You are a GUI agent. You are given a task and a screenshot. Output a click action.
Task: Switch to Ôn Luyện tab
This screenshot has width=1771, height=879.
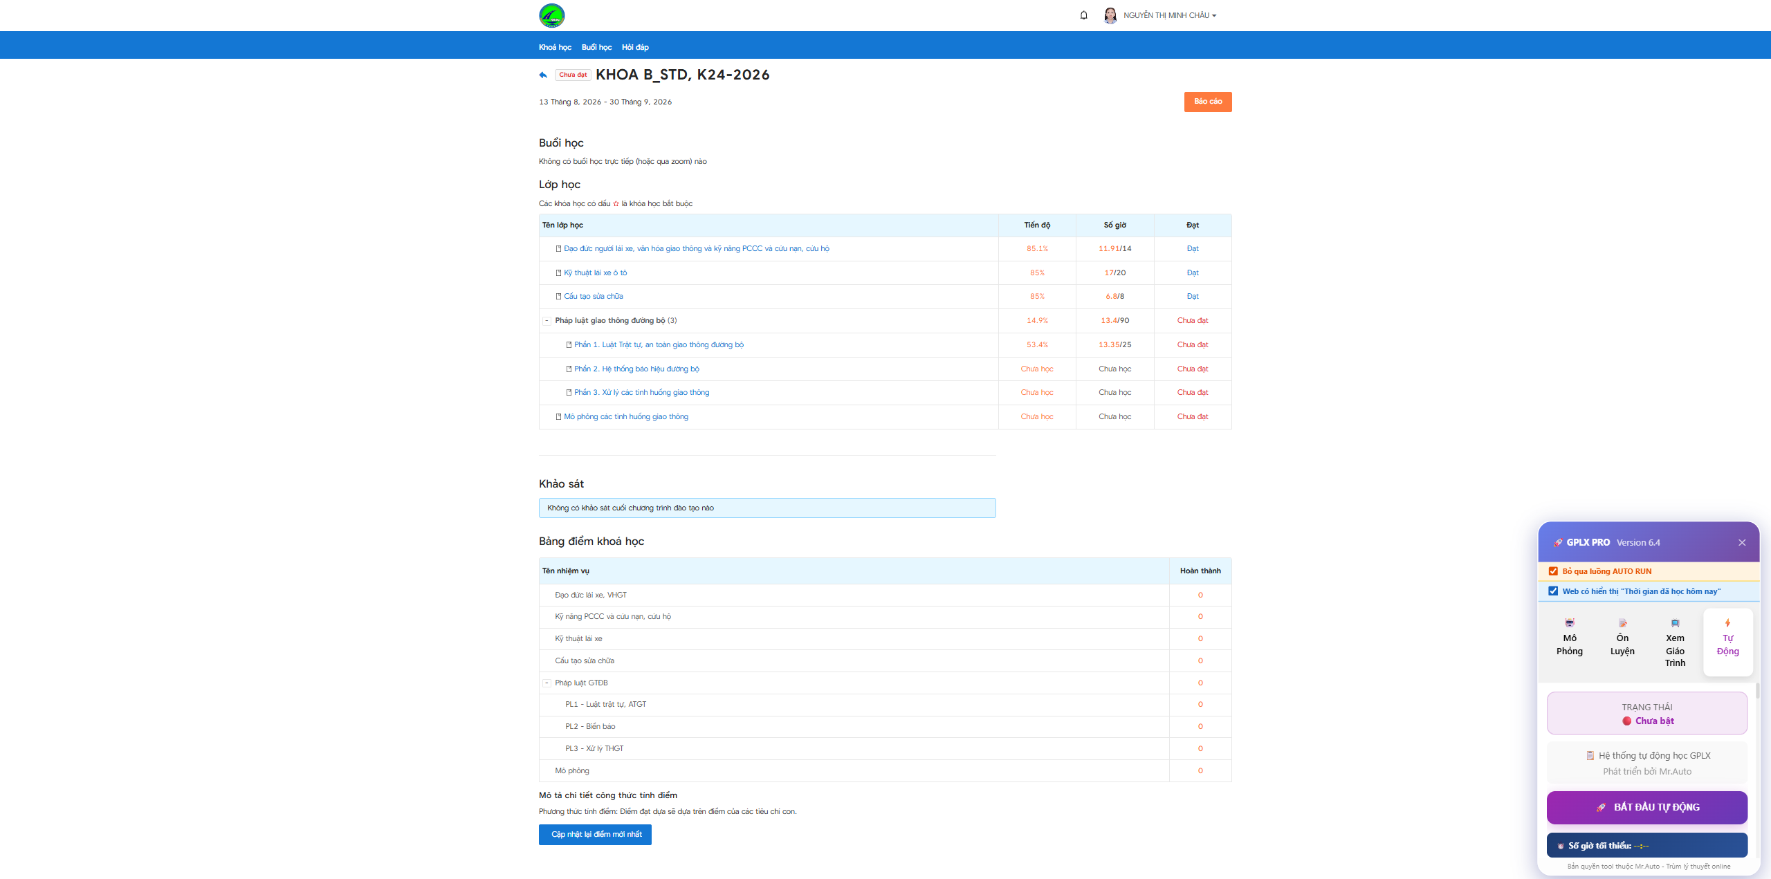[x=1622, y=642]
